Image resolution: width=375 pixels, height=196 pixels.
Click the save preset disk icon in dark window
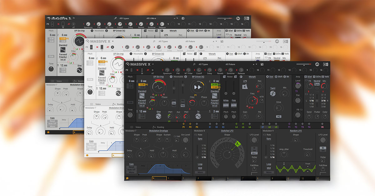pos(262,64)
